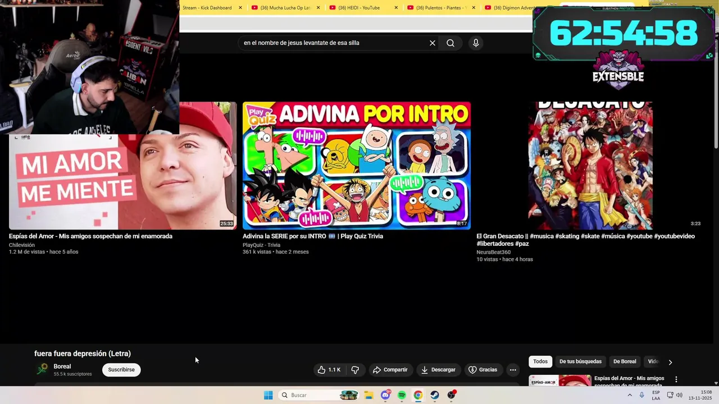This screenshot has height=404, width=719.
Task: Open Espías del Amor sidebar suggestion title
Action: click(x=629, y=382)
